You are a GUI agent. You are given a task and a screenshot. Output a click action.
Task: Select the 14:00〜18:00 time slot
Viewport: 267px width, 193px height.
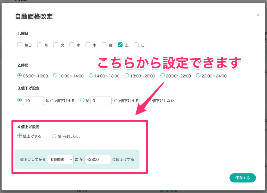coord(91,75)
